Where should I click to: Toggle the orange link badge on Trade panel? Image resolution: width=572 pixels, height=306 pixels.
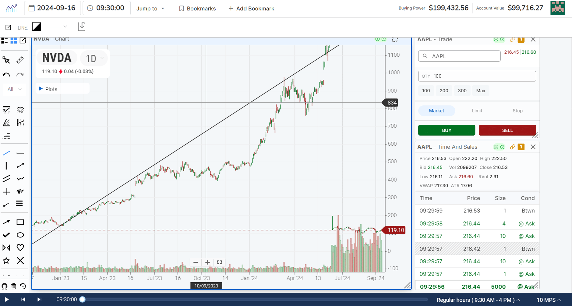521,39
